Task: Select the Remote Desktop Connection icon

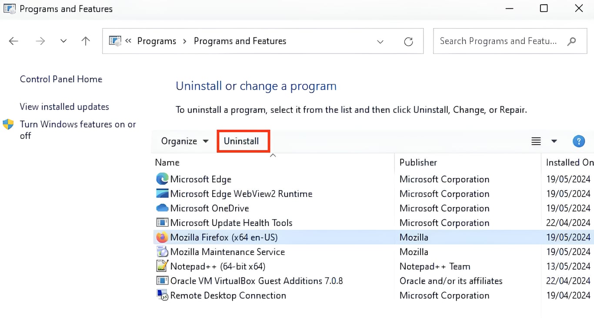Action: [x=161, y=295]
